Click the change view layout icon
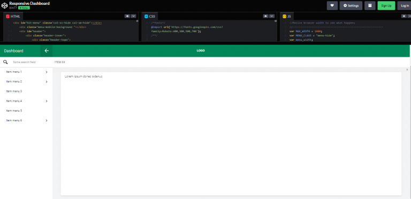The height and width of the screenshot is (199, 411). click(370, 5)
